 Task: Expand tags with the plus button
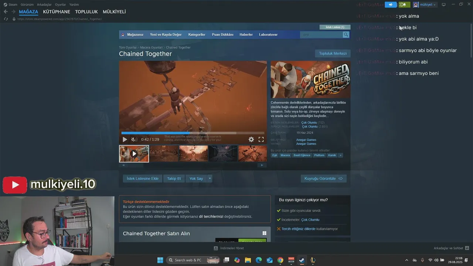(x=341, y=155)
